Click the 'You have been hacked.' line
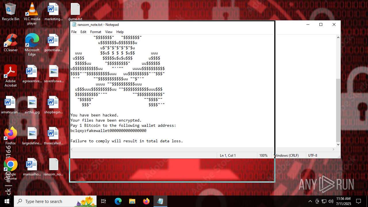 click(x=95, y=115)
